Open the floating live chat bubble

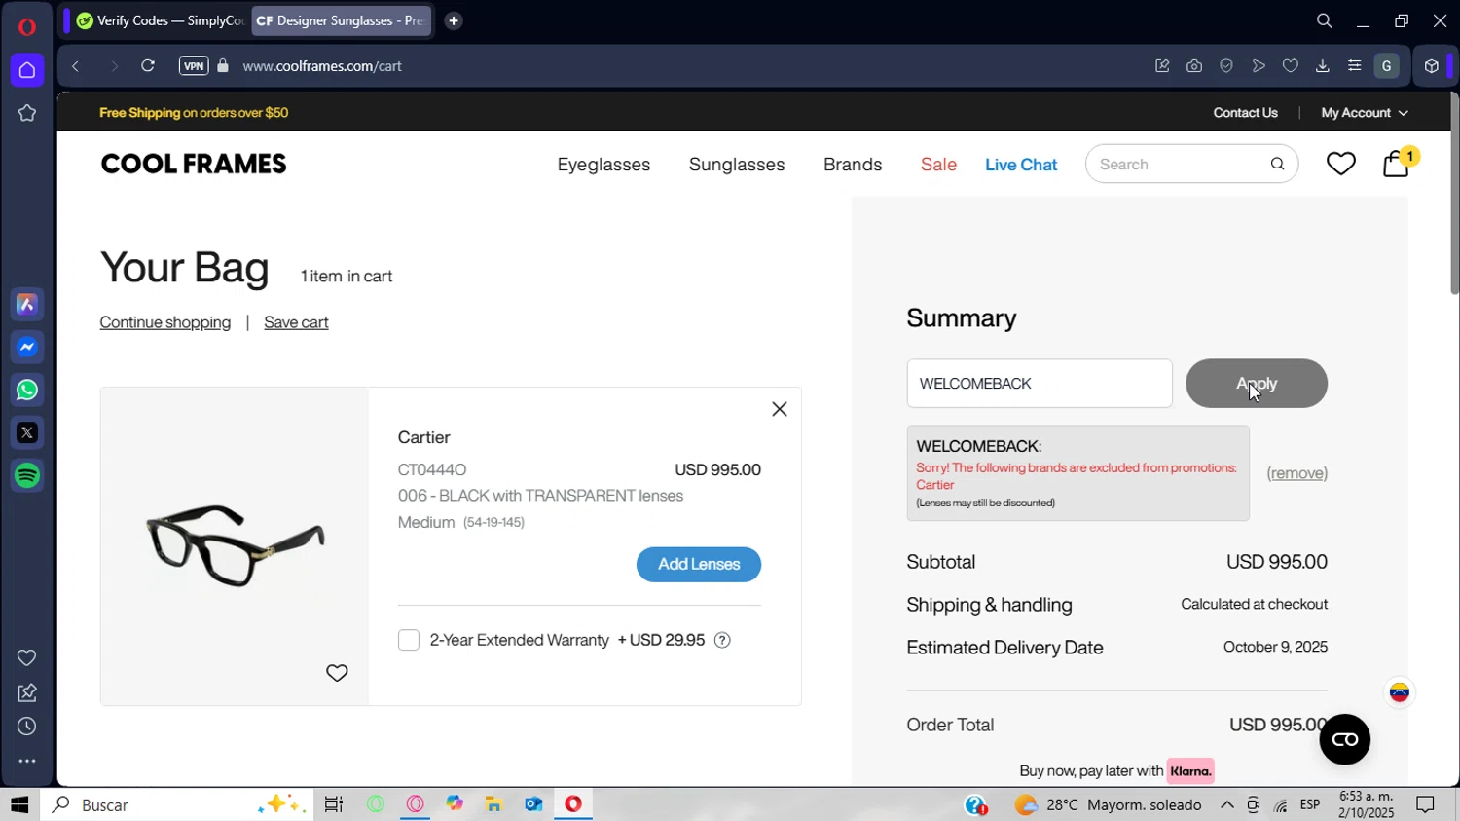(x=1345, y=740)
